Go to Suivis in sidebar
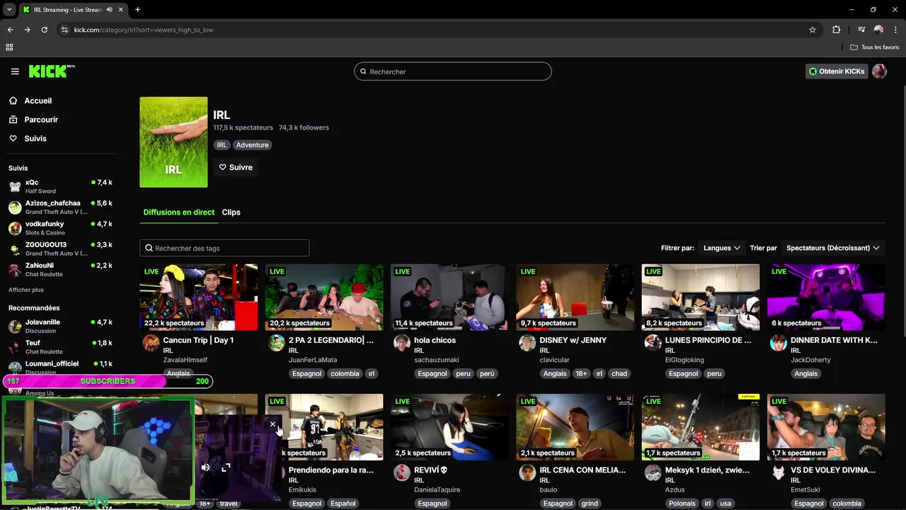906x510 pixels. 35,138
